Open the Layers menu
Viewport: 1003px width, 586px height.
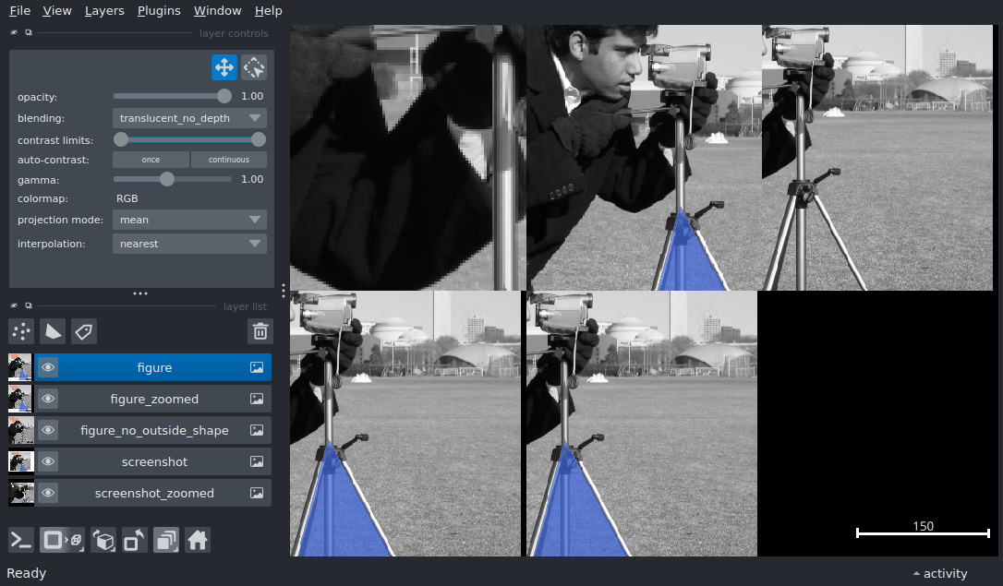pyautogui.click(x=103, y=11)
